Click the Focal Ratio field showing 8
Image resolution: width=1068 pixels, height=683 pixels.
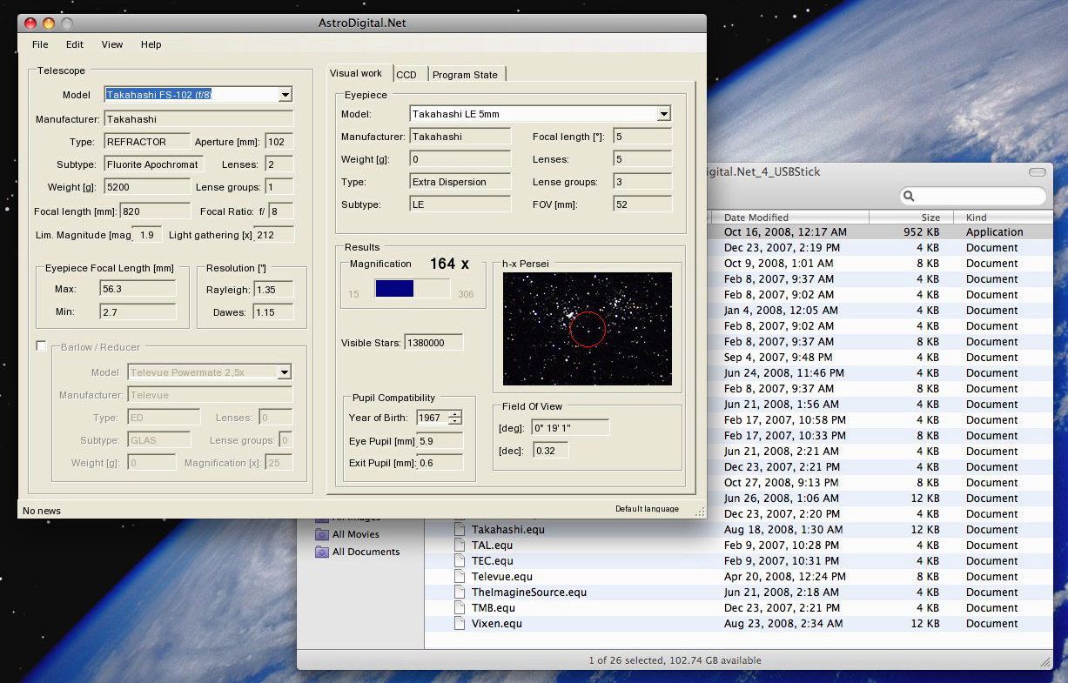280,211
